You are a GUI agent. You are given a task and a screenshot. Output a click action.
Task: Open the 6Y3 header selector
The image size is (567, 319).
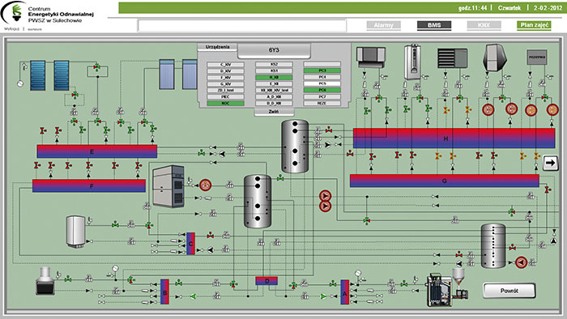(x=274, y=50)
